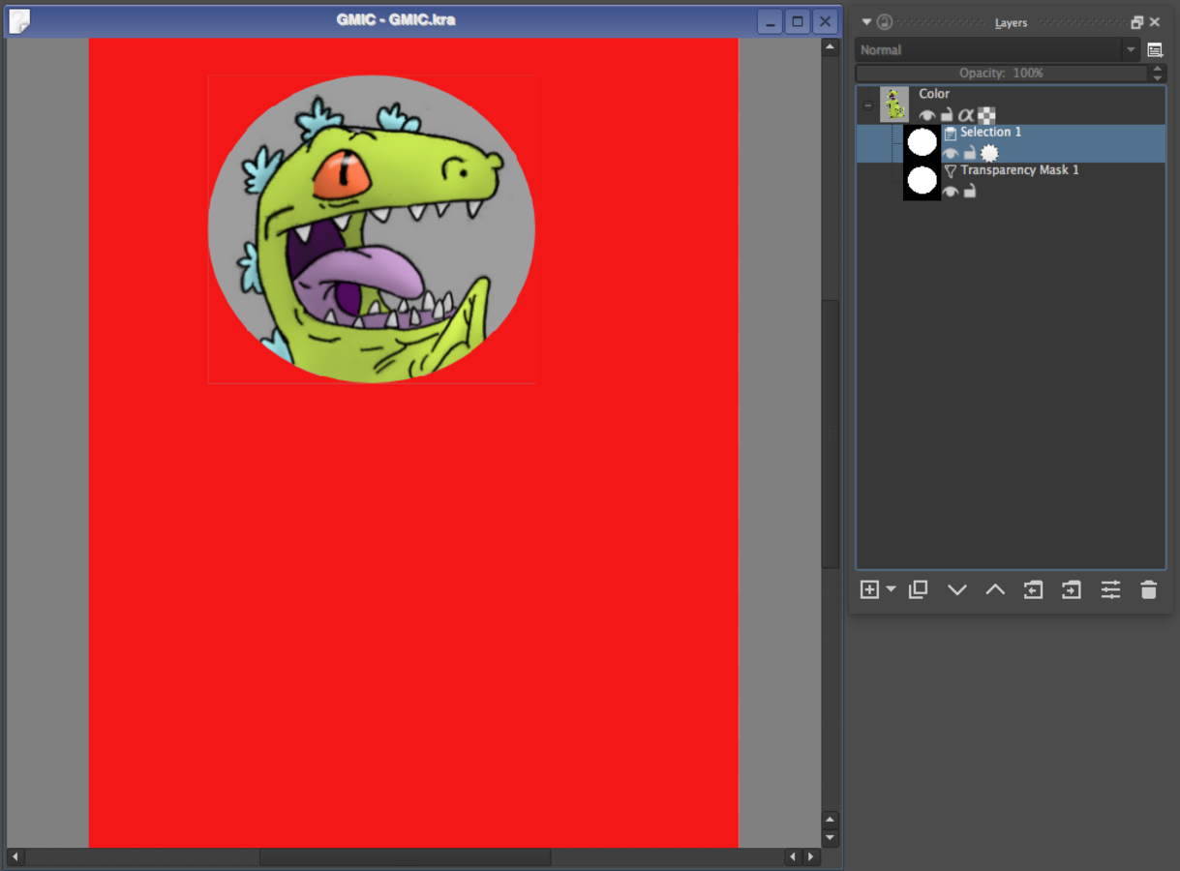Click the vertical scrollbar up arrow at top
Screen dimensions: 1180x871
830,47
